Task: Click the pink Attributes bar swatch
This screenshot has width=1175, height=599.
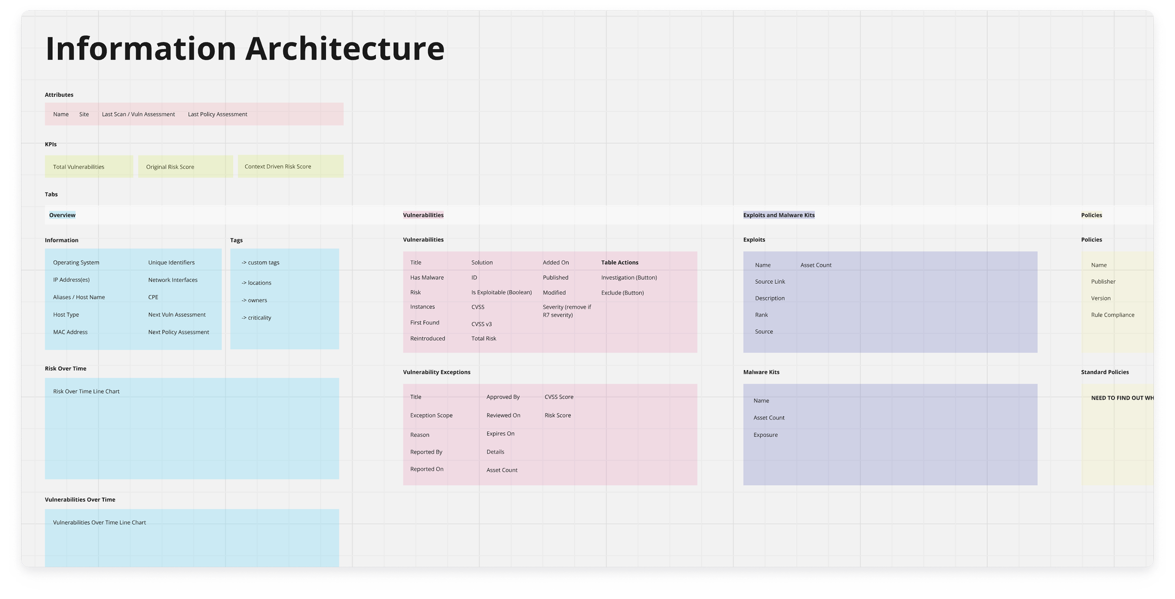Action: click(291, 114)
